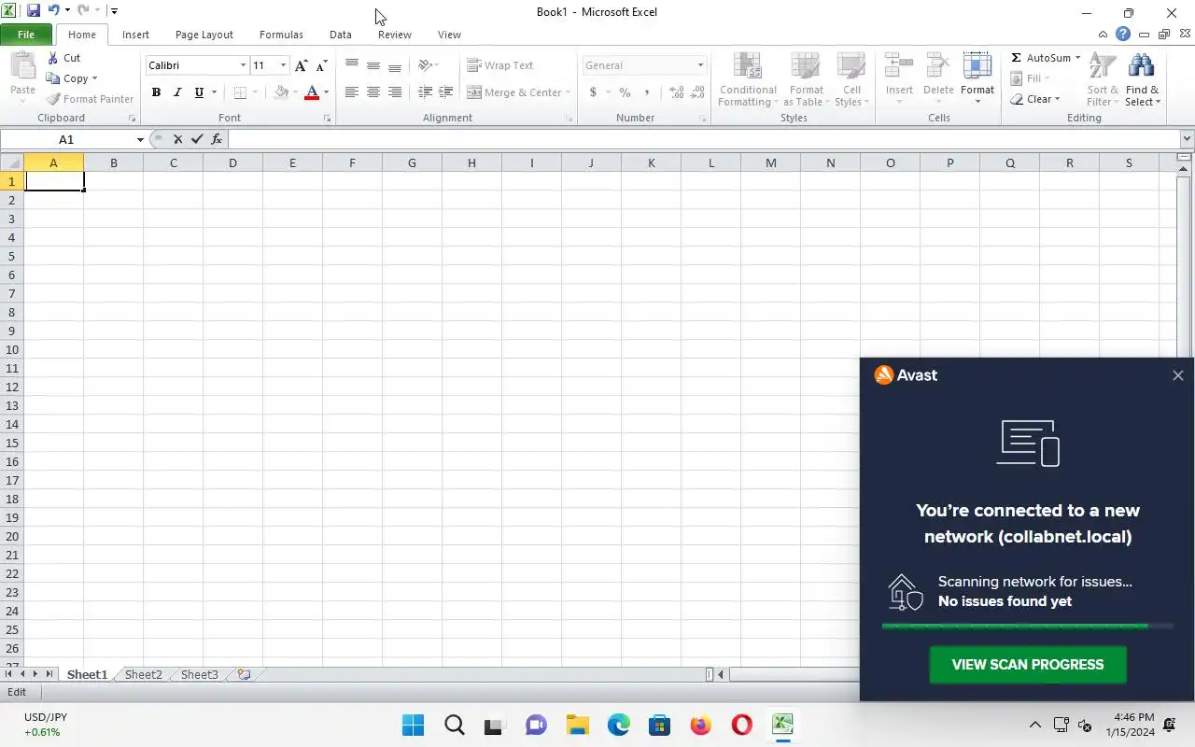Center text horizontally

click(373, 92)
